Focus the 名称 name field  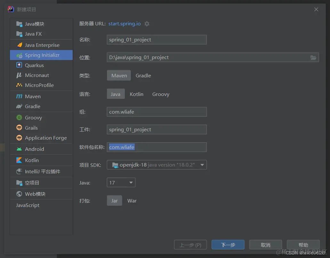coord(157,40)
